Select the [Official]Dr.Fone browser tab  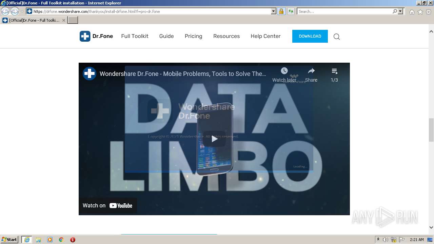[33, 20]
